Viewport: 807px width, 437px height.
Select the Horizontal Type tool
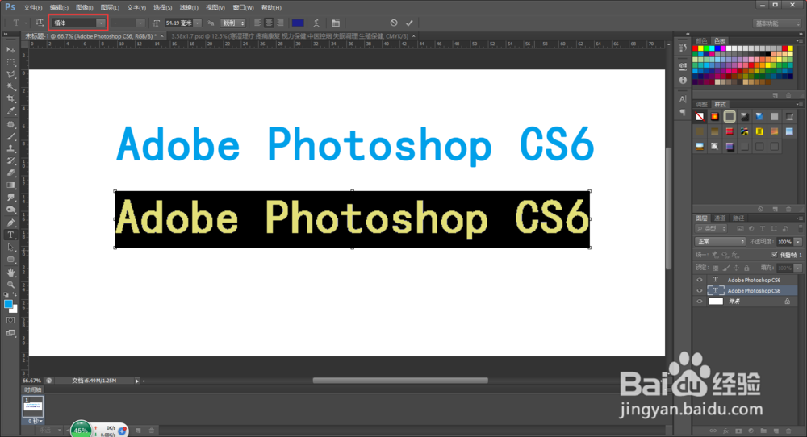click(x=10, y=235)
